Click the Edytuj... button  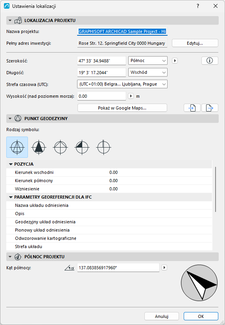(195, 43)
